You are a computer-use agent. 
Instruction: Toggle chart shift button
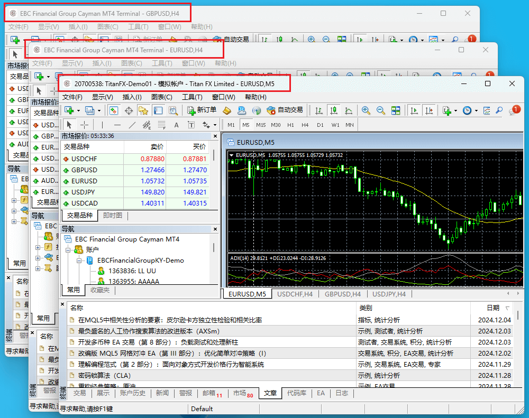(429, 110)
